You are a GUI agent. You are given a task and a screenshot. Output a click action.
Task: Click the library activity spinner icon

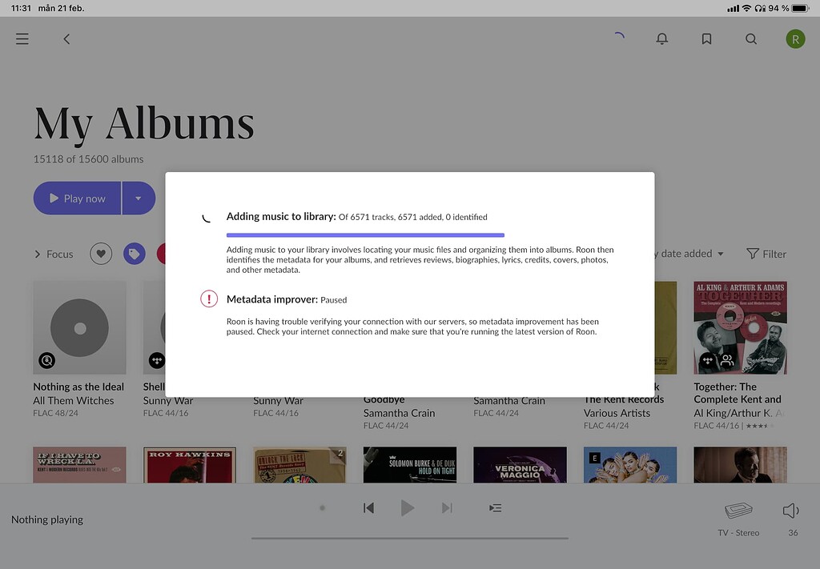[x=617, y=38]
